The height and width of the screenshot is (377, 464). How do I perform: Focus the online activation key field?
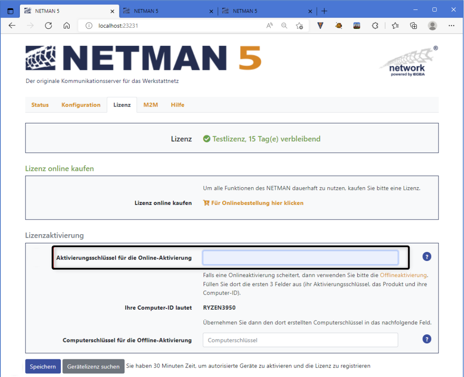pyautogui.click(x=301, y=258)
